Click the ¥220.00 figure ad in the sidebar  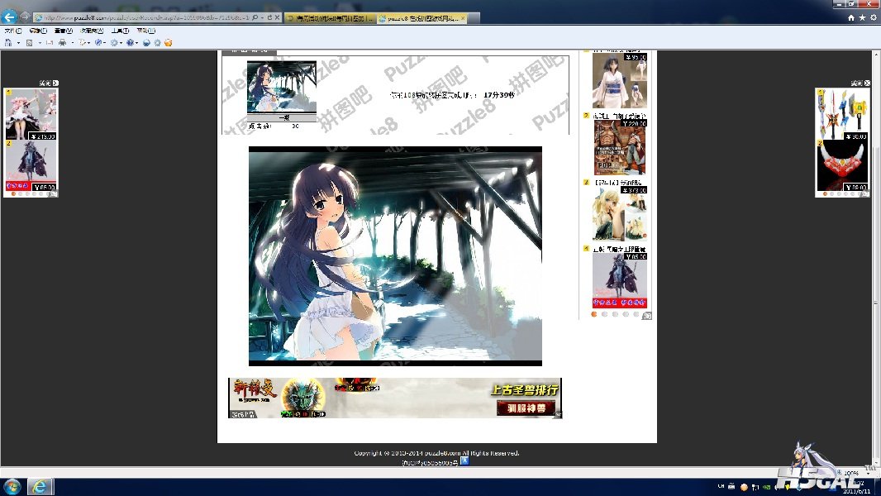click(x=620, y=146)
